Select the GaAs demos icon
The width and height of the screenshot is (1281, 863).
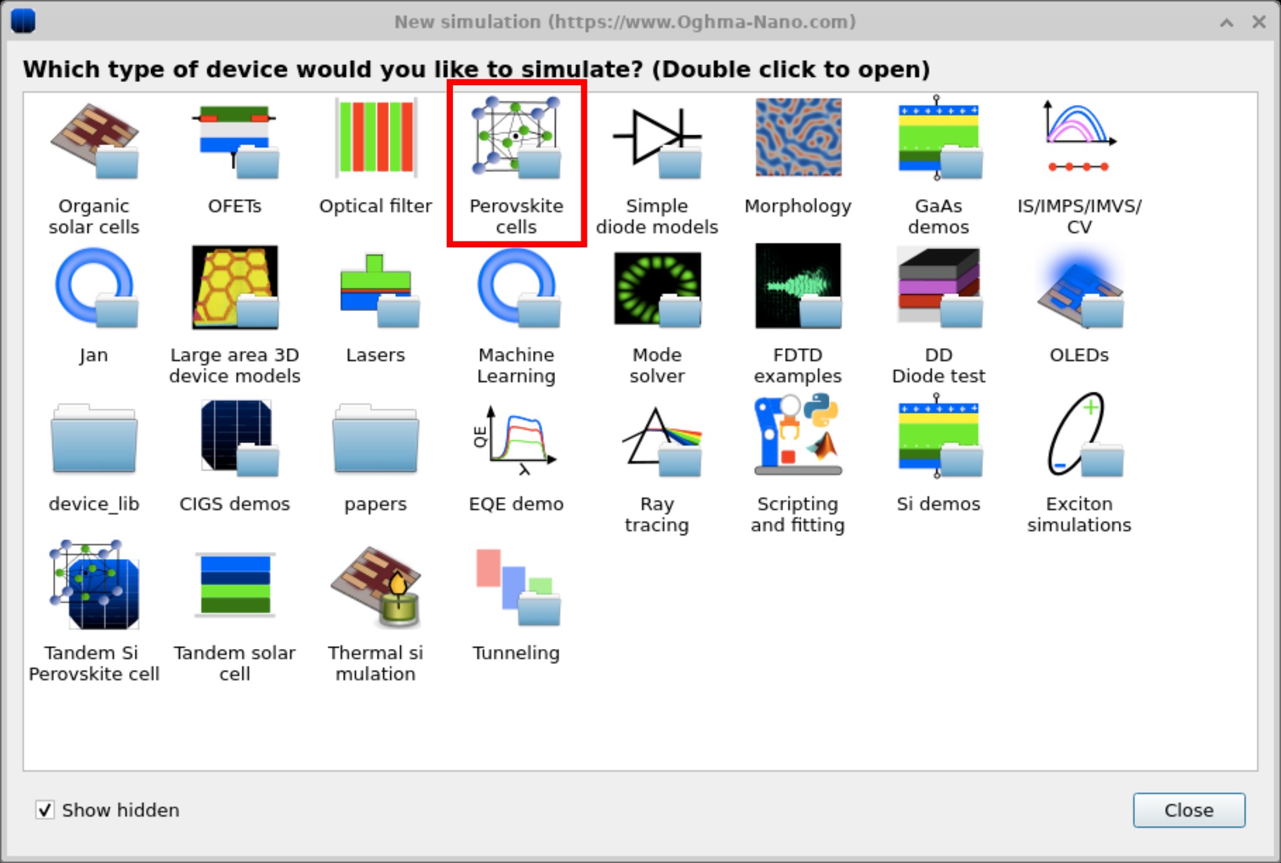coord(938,139)
